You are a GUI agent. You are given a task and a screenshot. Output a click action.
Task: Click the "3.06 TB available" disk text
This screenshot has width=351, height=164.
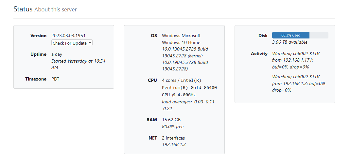[290, 42]
